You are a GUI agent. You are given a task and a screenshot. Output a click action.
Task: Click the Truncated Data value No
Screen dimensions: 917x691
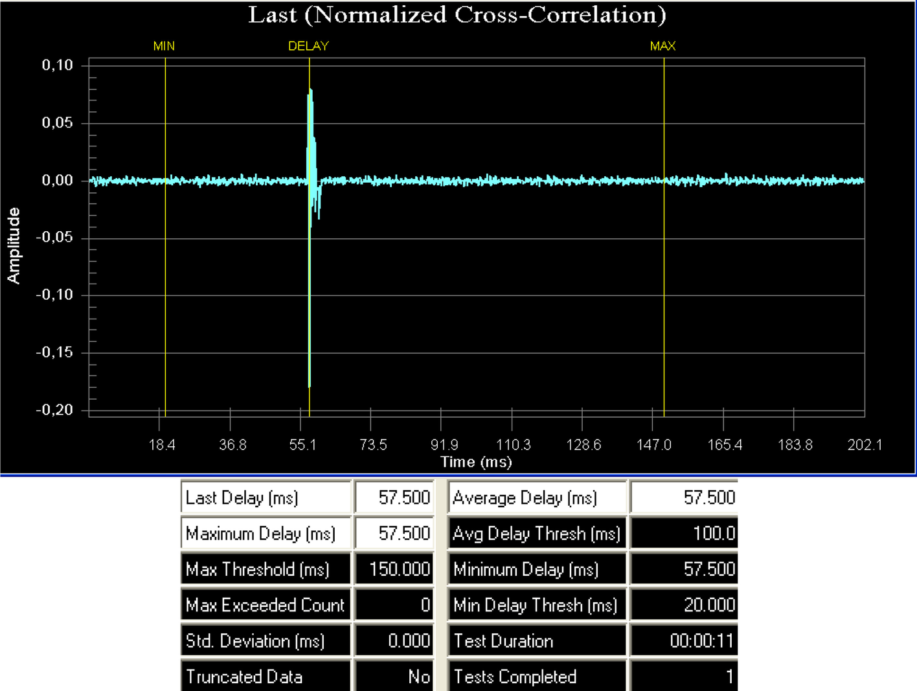click(x=394, y=677)
